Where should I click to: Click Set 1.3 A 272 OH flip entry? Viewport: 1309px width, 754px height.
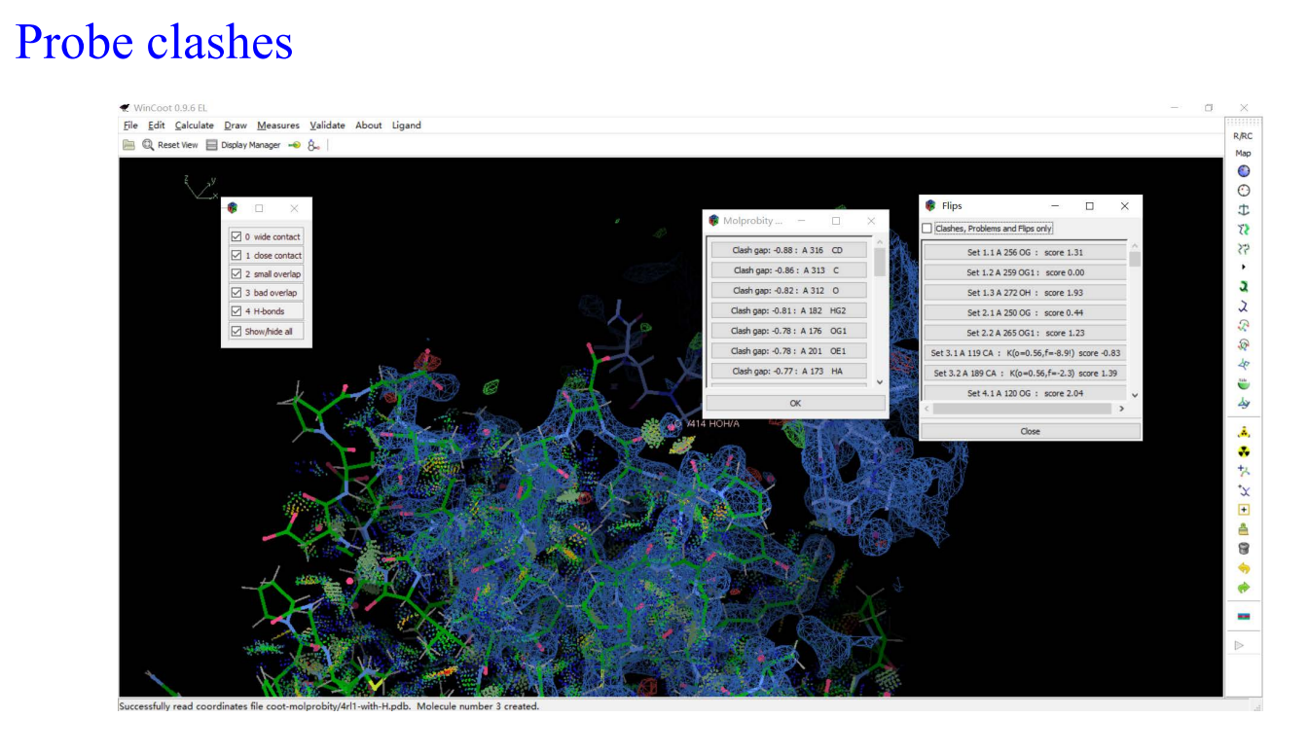coord(1024,292)
